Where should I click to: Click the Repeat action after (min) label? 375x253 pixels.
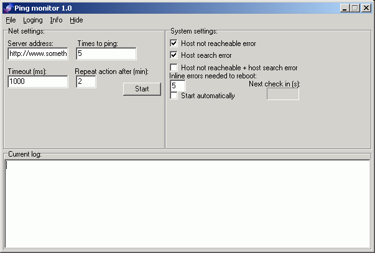click(112, 71)
